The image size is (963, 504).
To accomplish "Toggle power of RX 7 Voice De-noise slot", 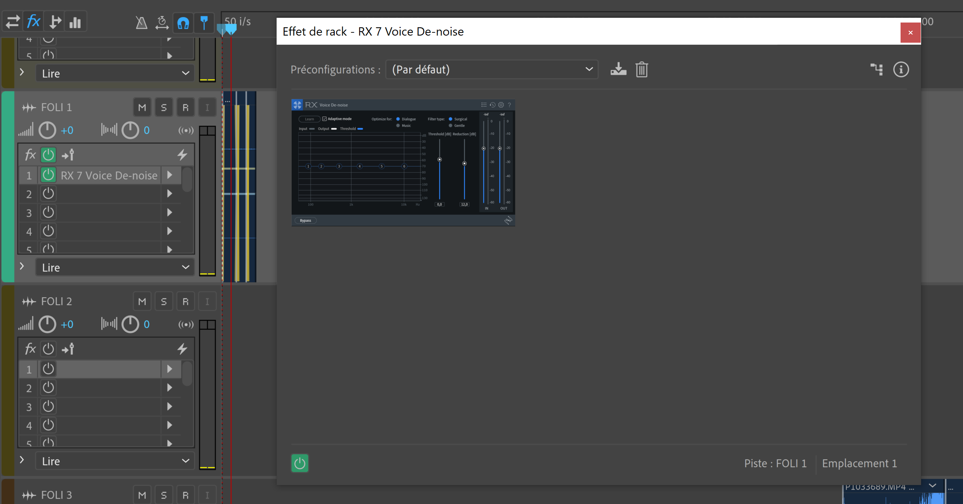I will (x=48, y=175).
